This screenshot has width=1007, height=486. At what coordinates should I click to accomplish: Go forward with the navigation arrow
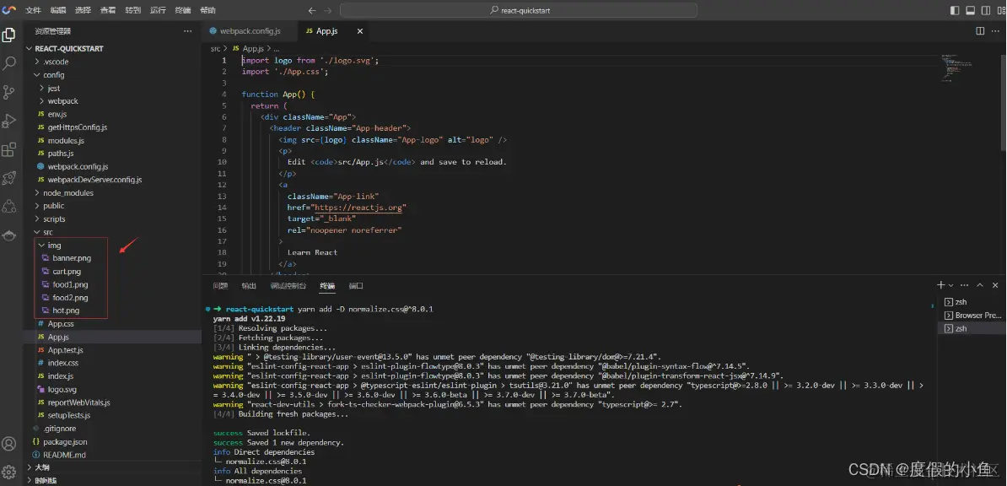(x=328, y=10)
